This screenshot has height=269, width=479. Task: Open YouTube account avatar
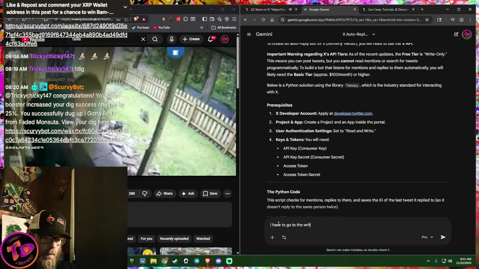(x=225, y=39)
